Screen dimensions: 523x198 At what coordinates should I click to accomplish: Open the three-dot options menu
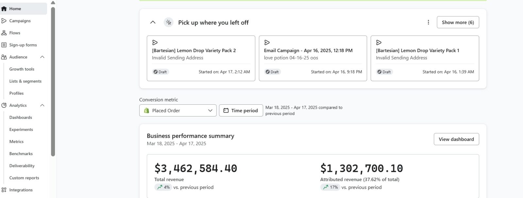click(428, 22)
